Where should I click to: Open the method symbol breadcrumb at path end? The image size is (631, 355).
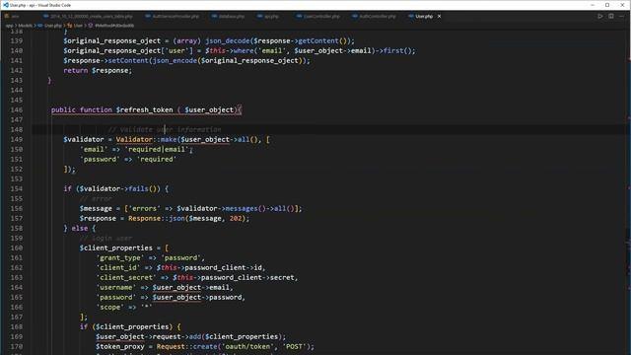[x=111, y=26]
